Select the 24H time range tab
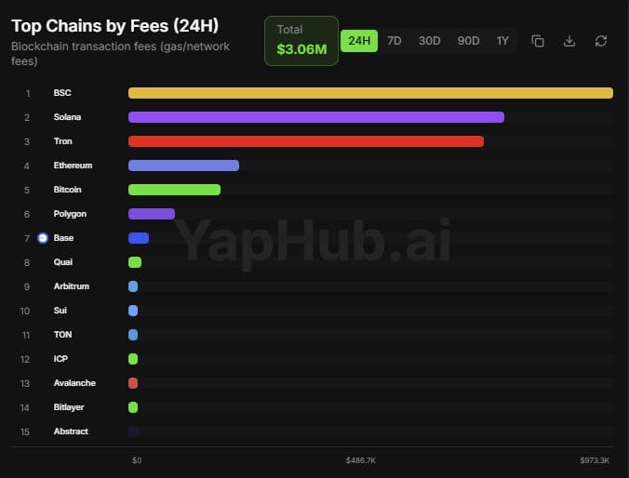The width and height of the screenshot is (629, 478). pos(359,41)
